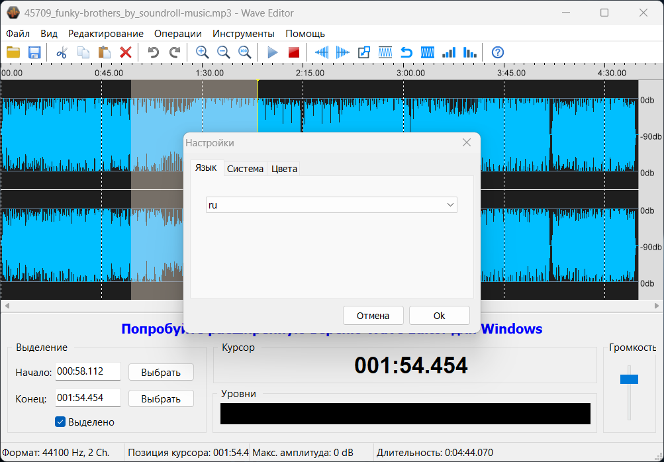Image resolution: width=664 pixels, height=462 pixels.
Task: Click the Громкость volume slider handle
Action: (x=629, y=379)
